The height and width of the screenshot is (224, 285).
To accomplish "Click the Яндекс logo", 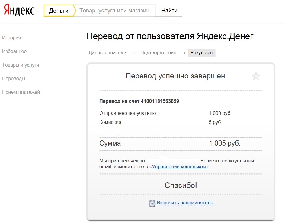I will (x=19, y=10).
